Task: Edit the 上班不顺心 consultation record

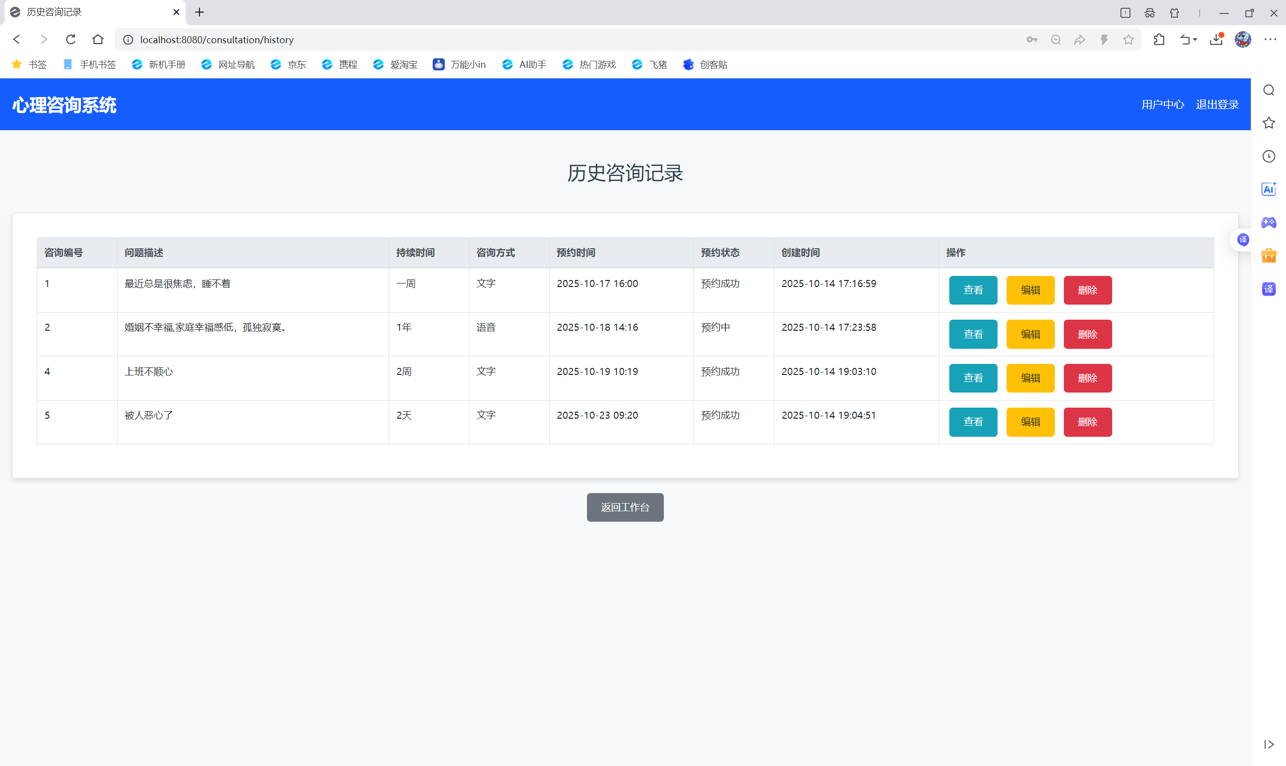Action: pos(1030,378)
